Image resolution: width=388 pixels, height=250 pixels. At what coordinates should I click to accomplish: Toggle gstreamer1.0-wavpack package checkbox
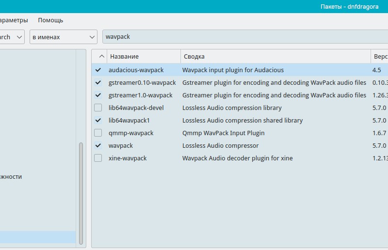pyautogui.click(x=98, y=95)
